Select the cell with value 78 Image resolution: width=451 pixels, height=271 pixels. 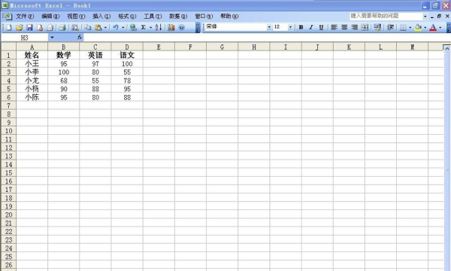(127, 81)
